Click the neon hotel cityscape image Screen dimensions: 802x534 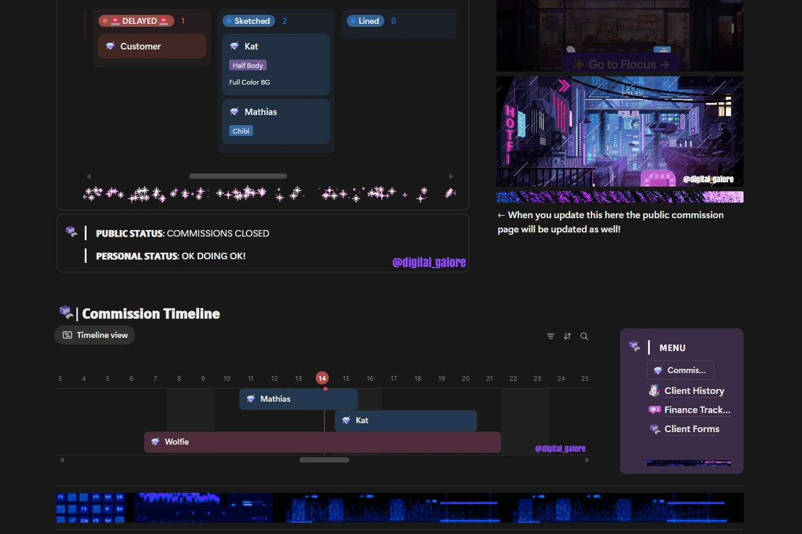(x=620, y=131)
